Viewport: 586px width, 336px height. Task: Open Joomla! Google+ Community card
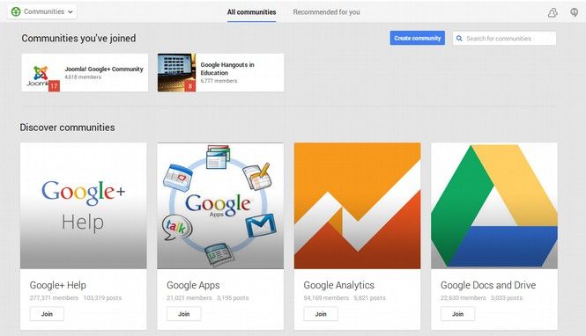click(x=85, y=72)
